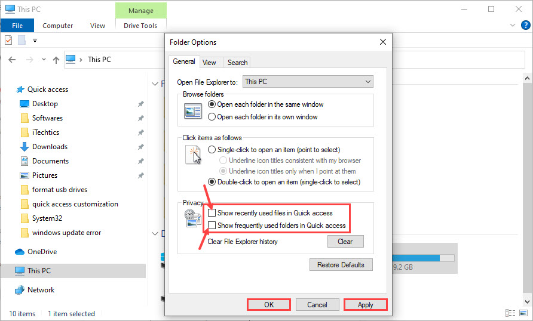Click the Documents icon in sidebar

click(24, 161)
